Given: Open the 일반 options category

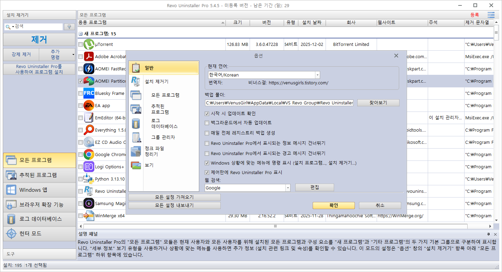Looking at the screenshot, I should click(x=164, y=68).
